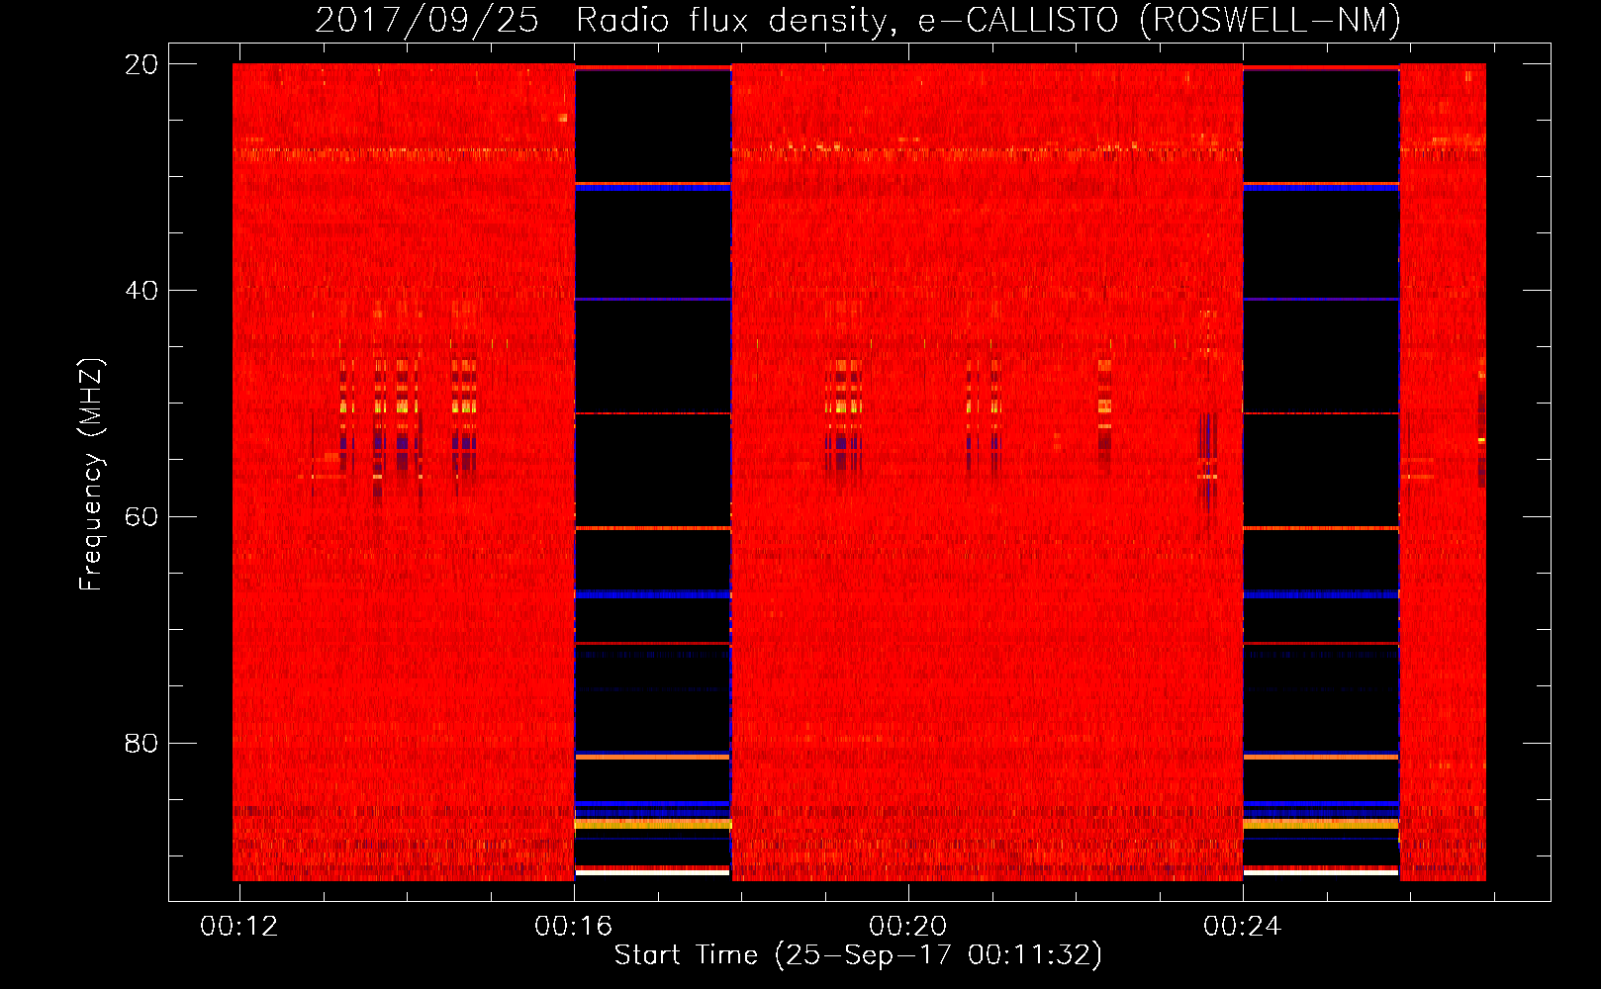Click the 40 frequency tick label
Screen dimensions: 1601x989
(141, 291)
